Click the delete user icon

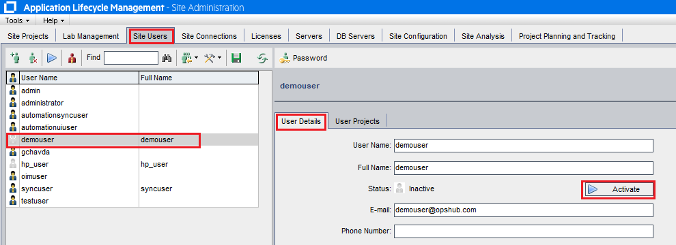(x=33, y=58)
